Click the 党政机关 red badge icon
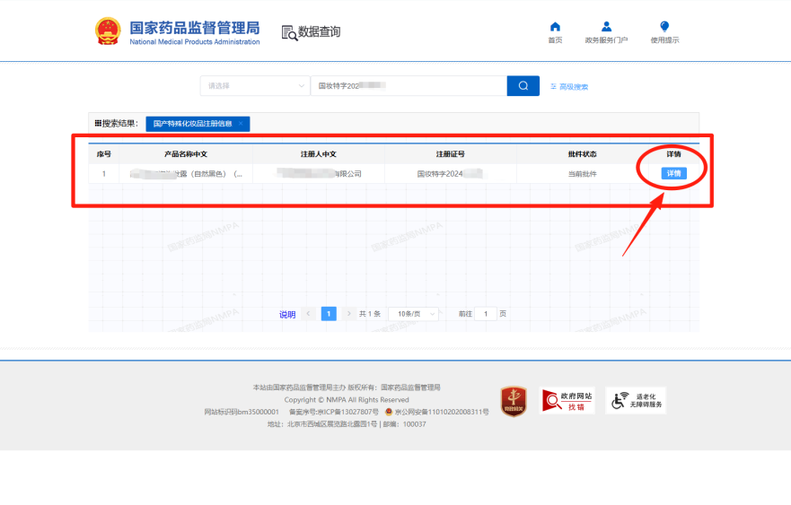 tap(514, 401)
